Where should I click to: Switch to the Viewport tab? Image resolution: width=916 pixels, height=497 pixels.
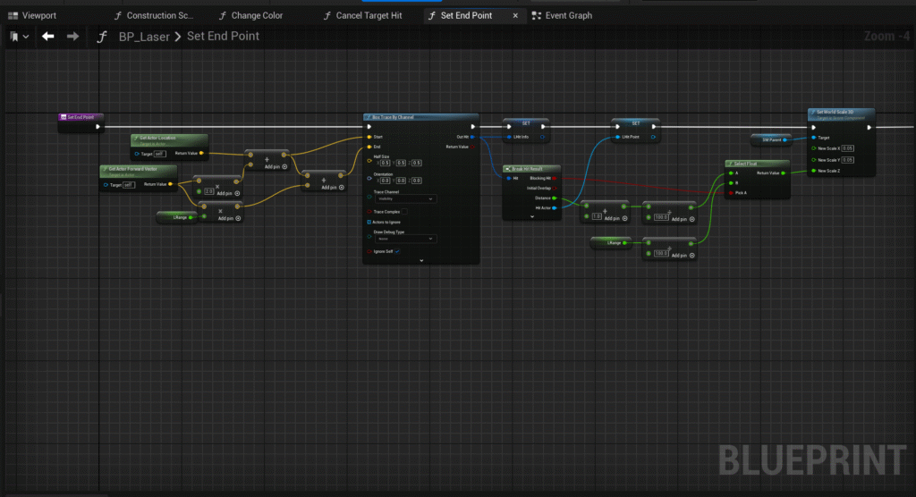tap(32, 16)
